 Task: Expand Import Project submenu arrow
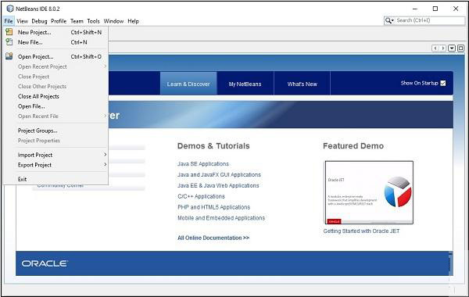coord(105,154)
